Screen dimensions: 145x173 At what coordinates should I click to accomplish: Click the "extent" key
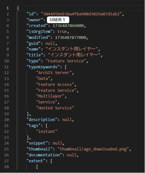click(x=36, y=161)
